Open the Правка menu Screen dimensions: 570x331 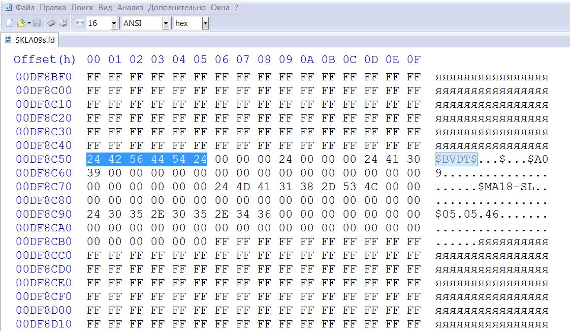click(x=53, y=7)
